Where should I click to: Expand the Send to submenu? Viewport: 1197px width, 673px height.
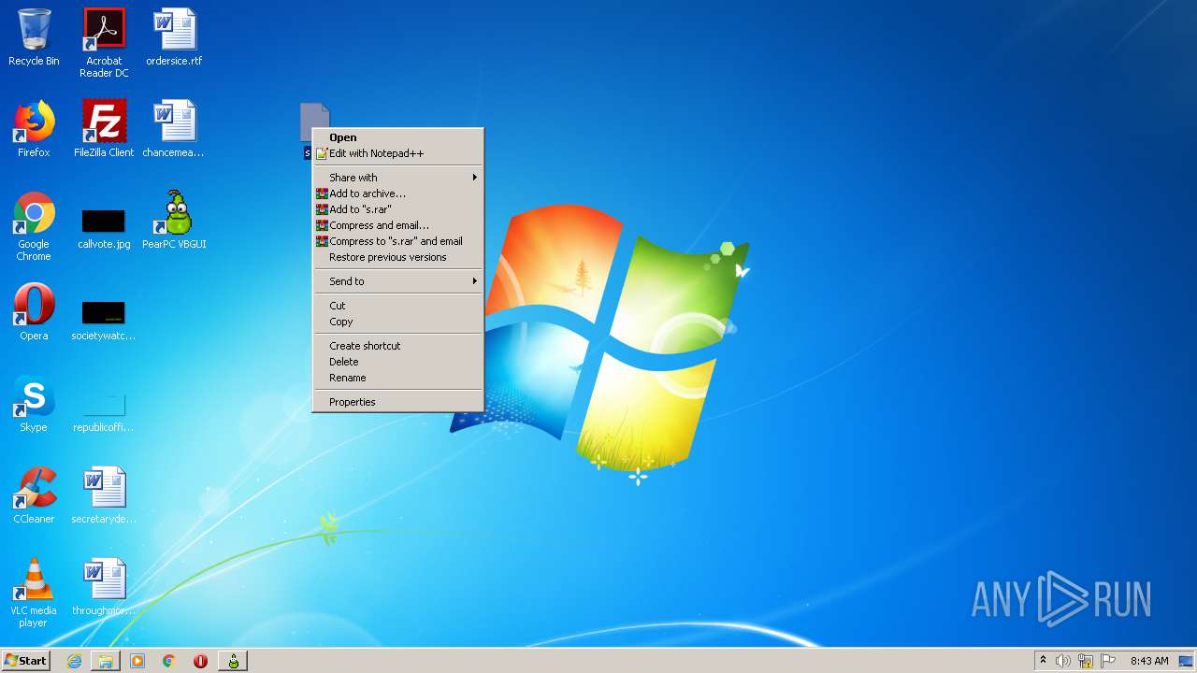(397, 281)
